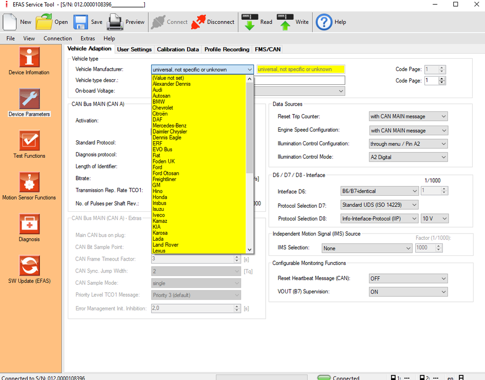Collapse the Vehicle Manufacturer dropdown
This screenshot has height=380, width=485.
click(x=249, y=70)
